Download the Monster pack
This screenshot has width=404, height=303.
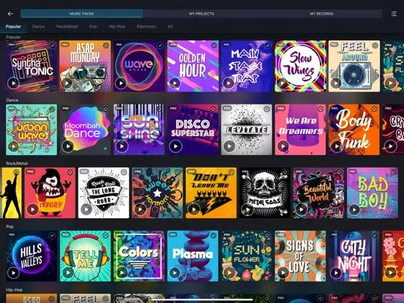point(70,172)
